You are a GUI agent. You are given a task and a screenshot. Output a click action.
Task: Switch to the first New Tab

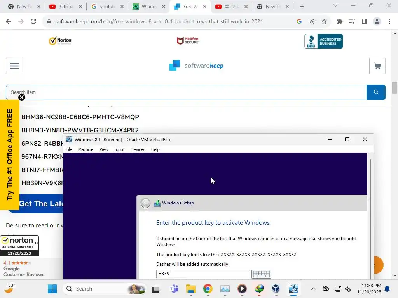point(24,7)
